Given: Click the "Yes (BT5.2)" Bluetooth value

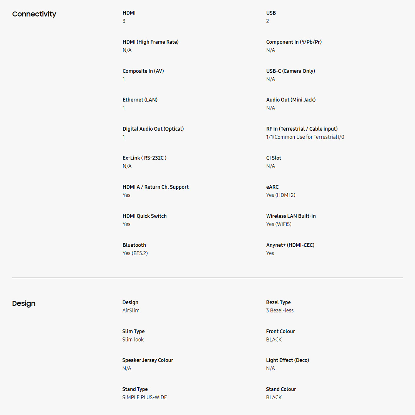Looking at the screenshot, I should coord(135,253).
